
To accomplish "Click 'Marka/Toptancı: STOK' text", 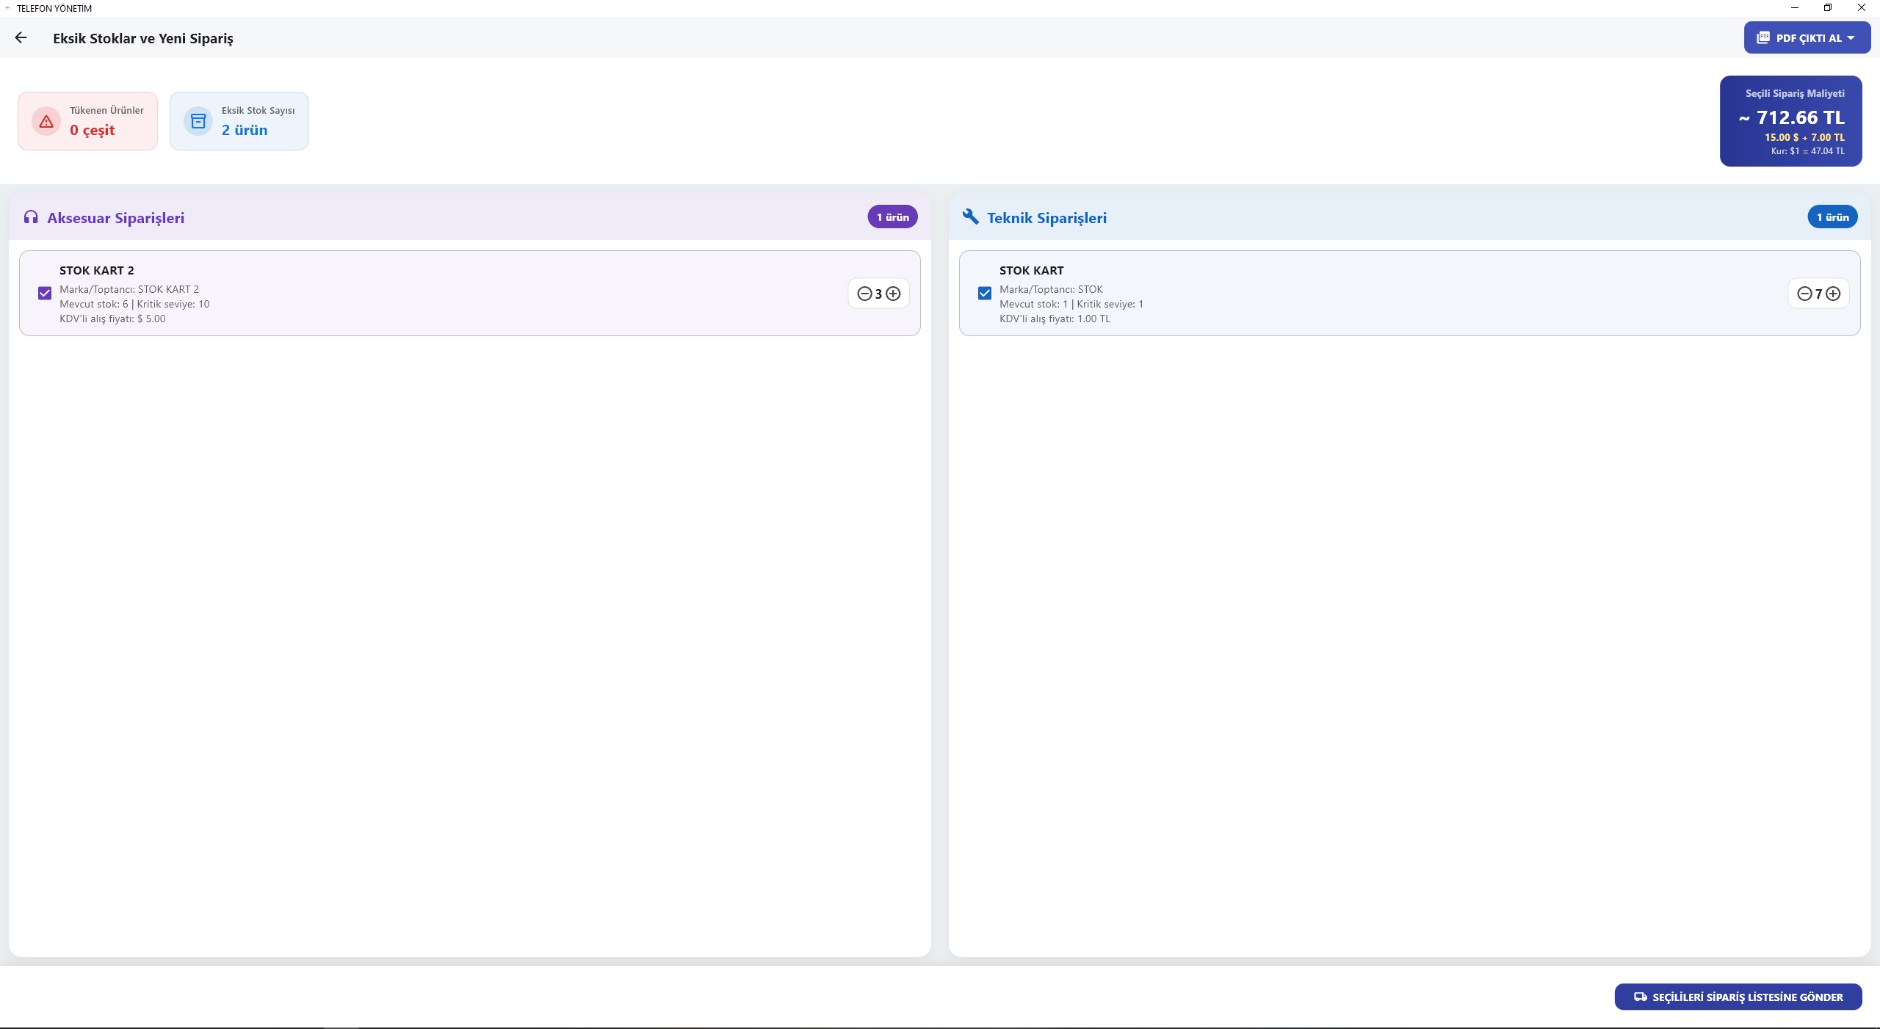I will point(1051,289).
